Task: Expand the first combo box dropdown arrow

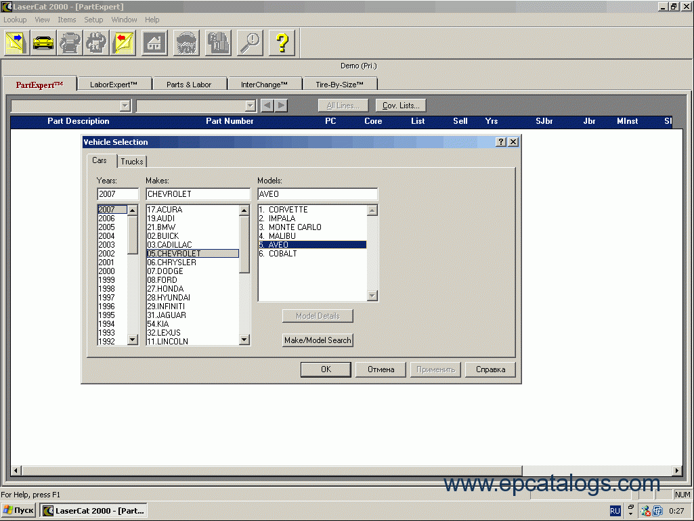Action: point(125,106)
